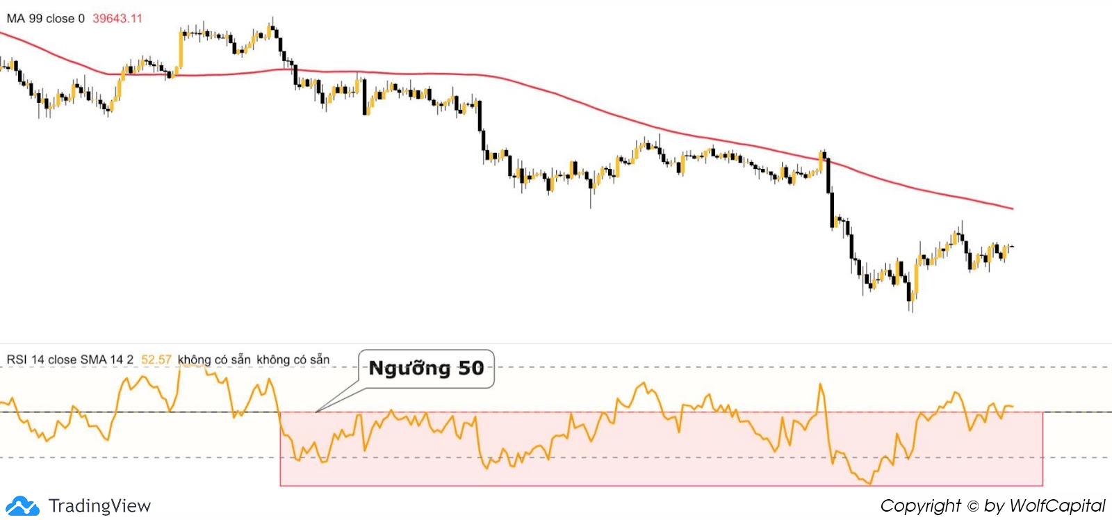Select the MA 99 close 0 indicator label
This screenshot has width=1112, height=520.
click(46, 19)
